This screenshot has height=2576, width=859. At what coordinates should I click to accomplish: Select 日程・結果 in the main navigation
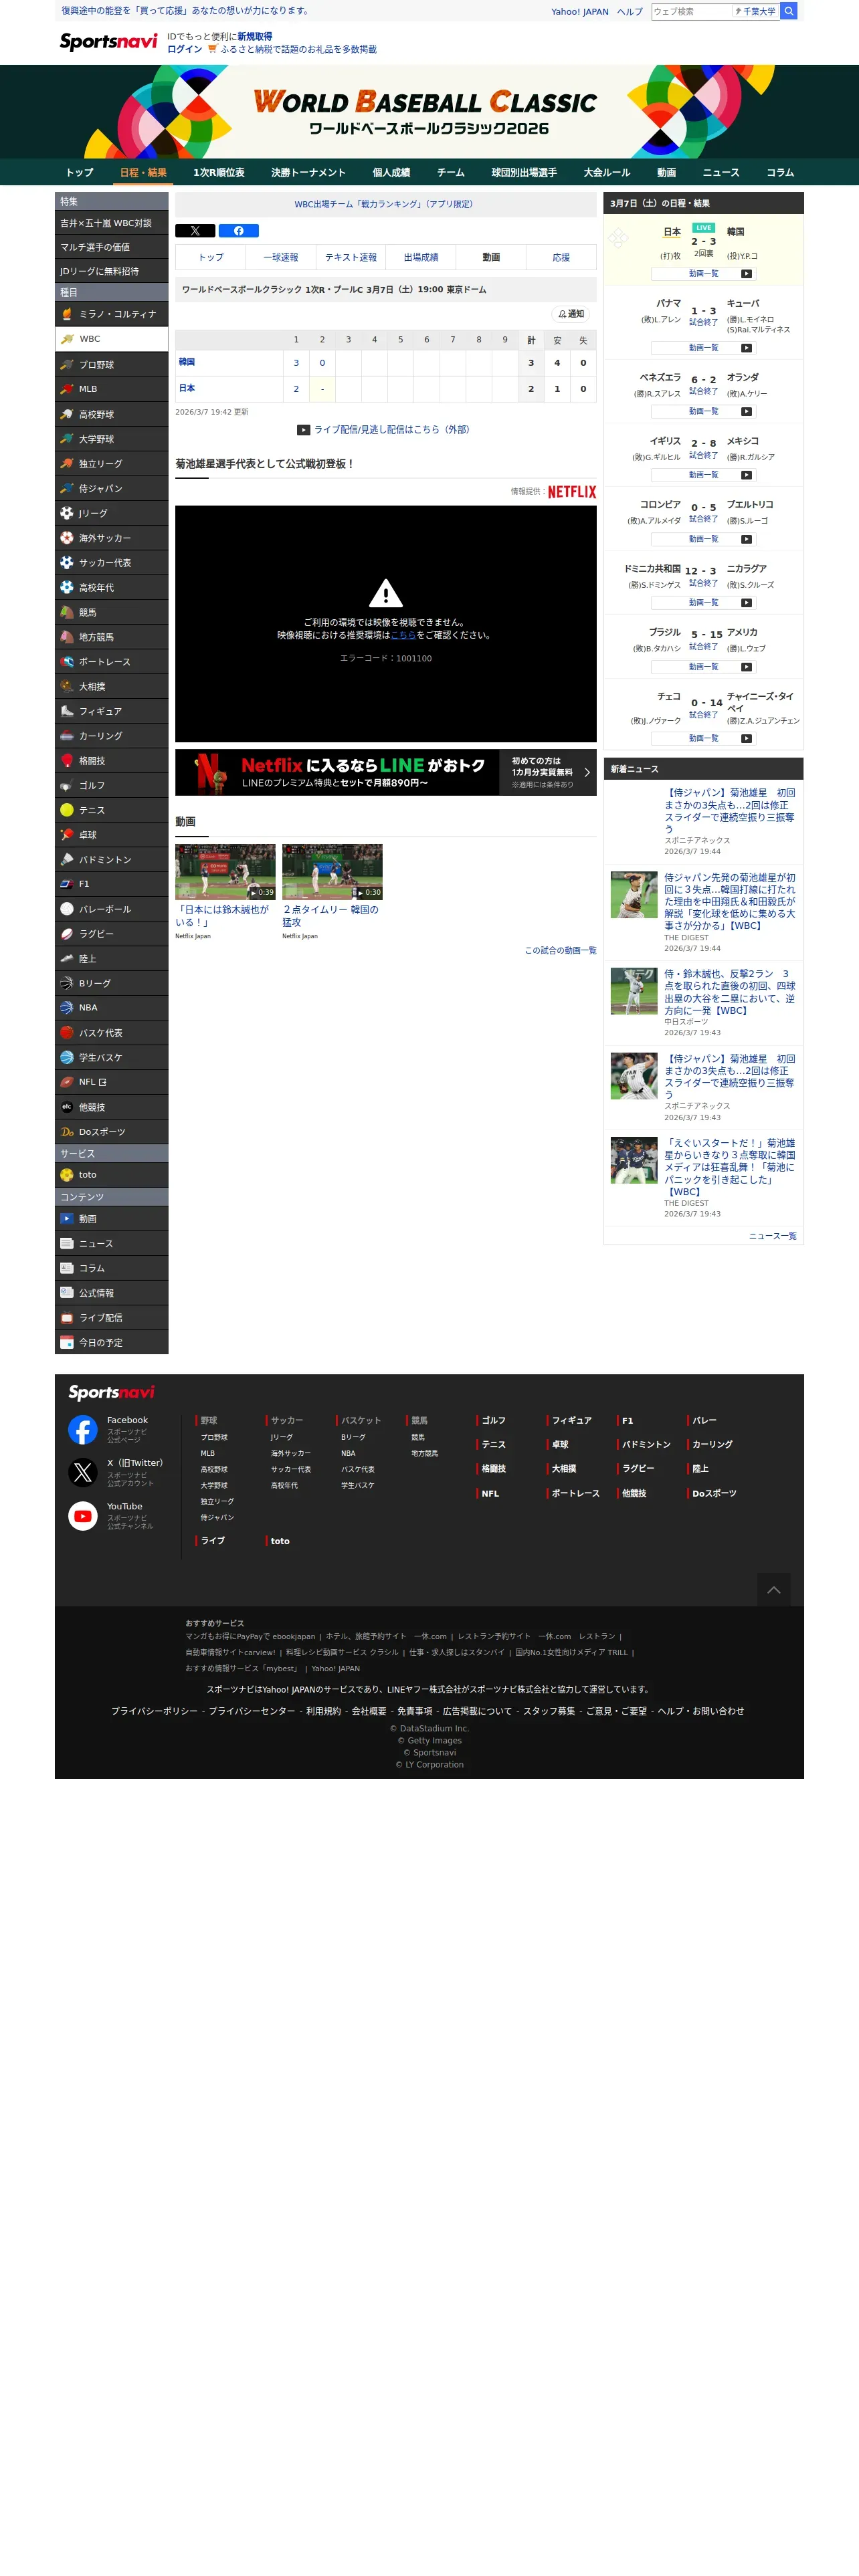tap(143, 173)
